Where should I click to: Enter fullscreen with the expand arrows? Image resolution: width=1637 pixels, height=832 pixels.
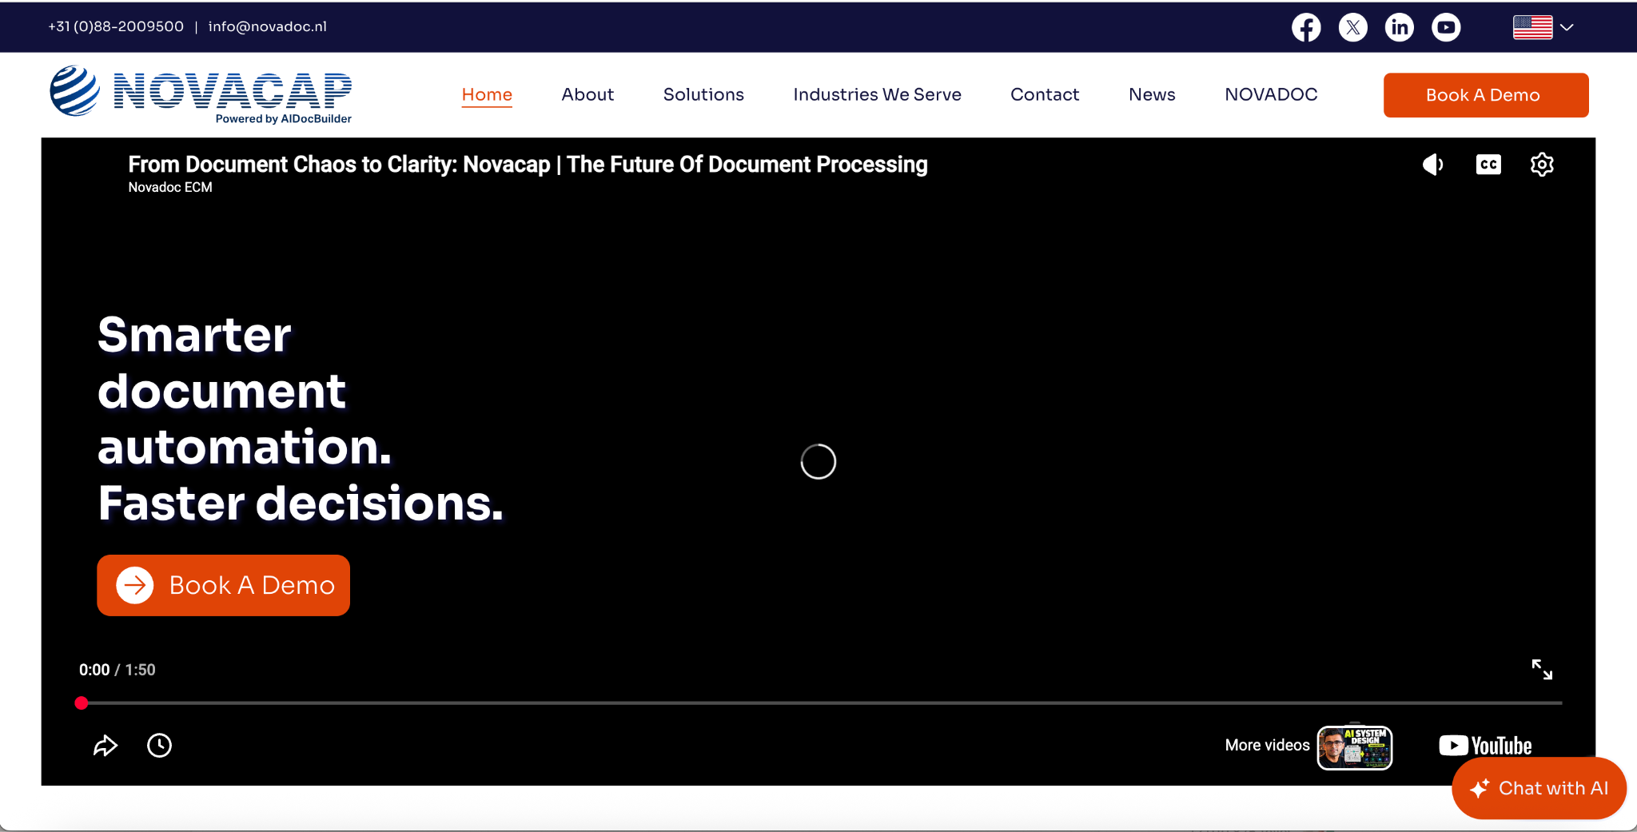click(1542, 669)
